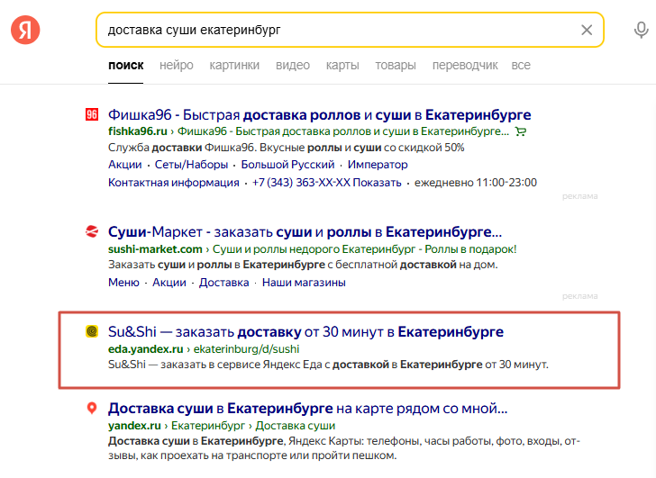Select the карты tab

(342, 65)
